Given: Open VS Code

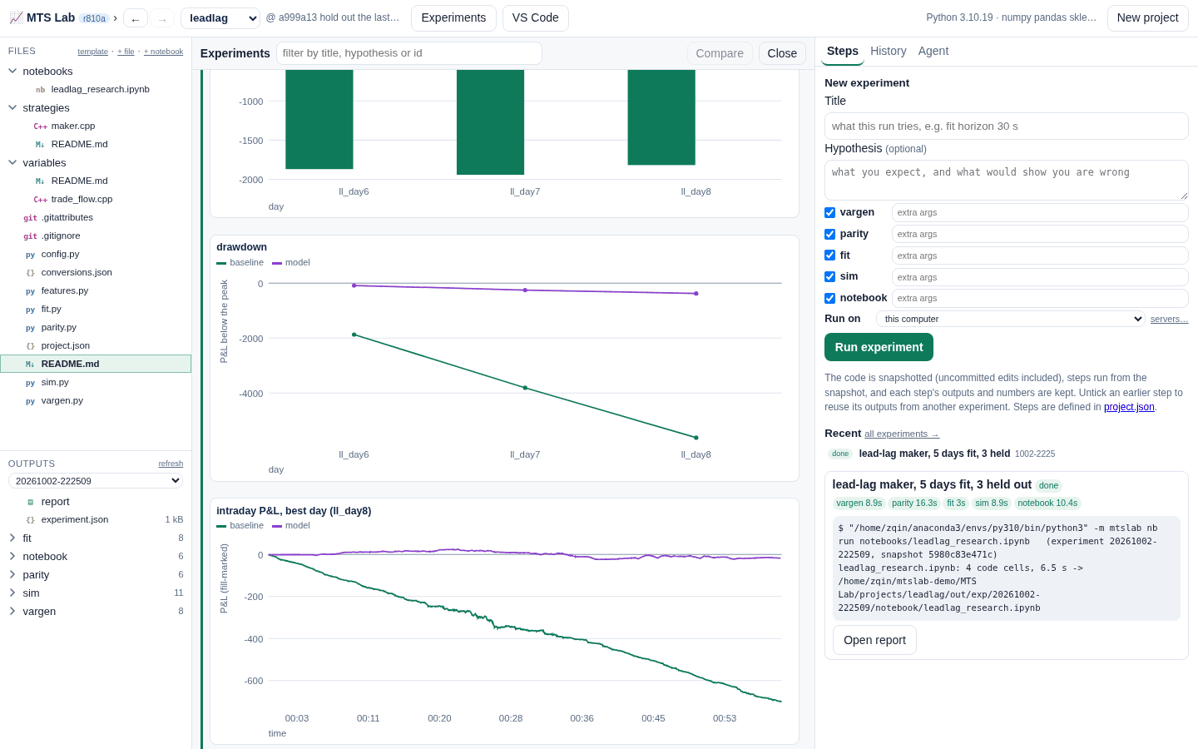Looking at the screenshot, I should tap(536, 18).
